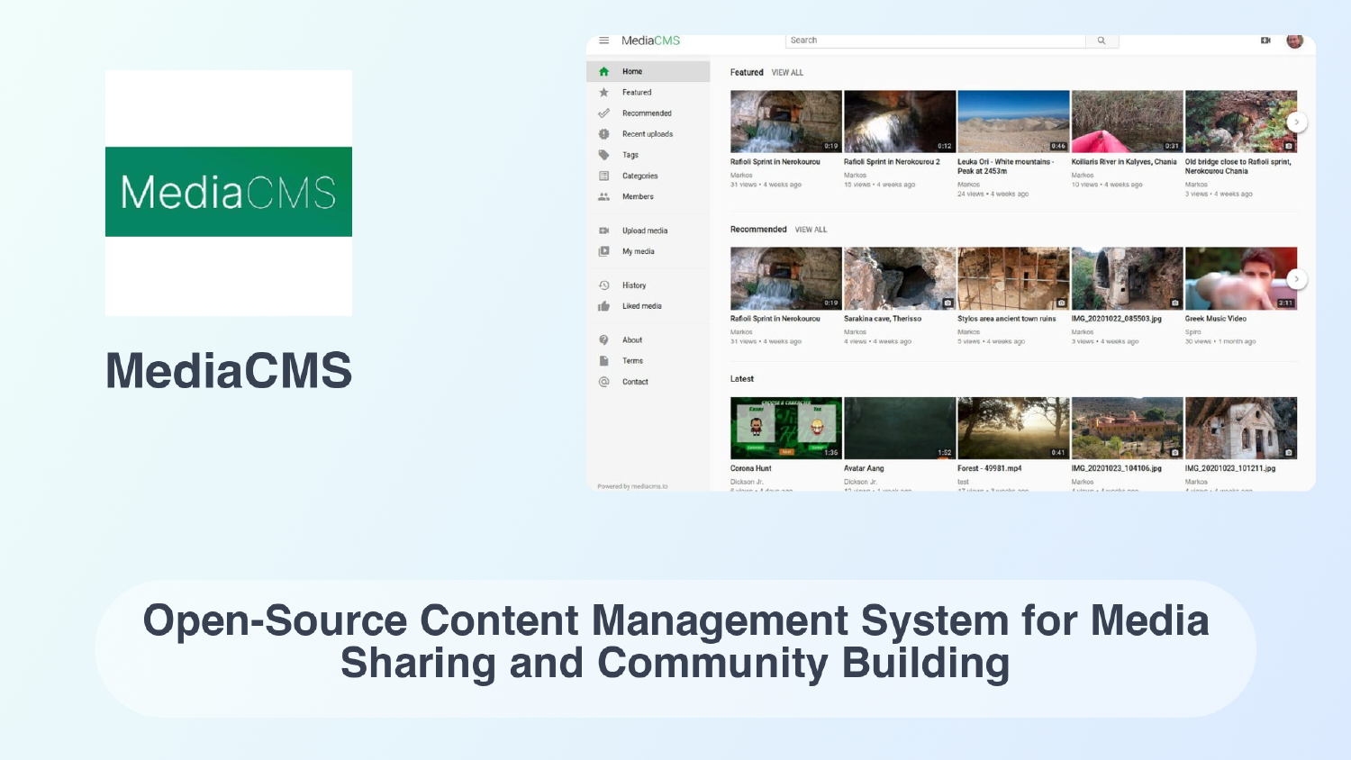Open Recent uploads via its sidebar icon
Image resolution: width=1351 pixels, height=760 pixels.
point(604,133)
